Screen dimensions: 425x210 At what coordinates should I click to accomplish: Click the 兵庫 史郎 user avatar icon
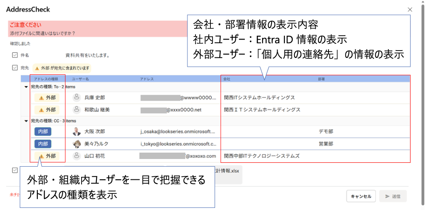click(x=77, y=97)
